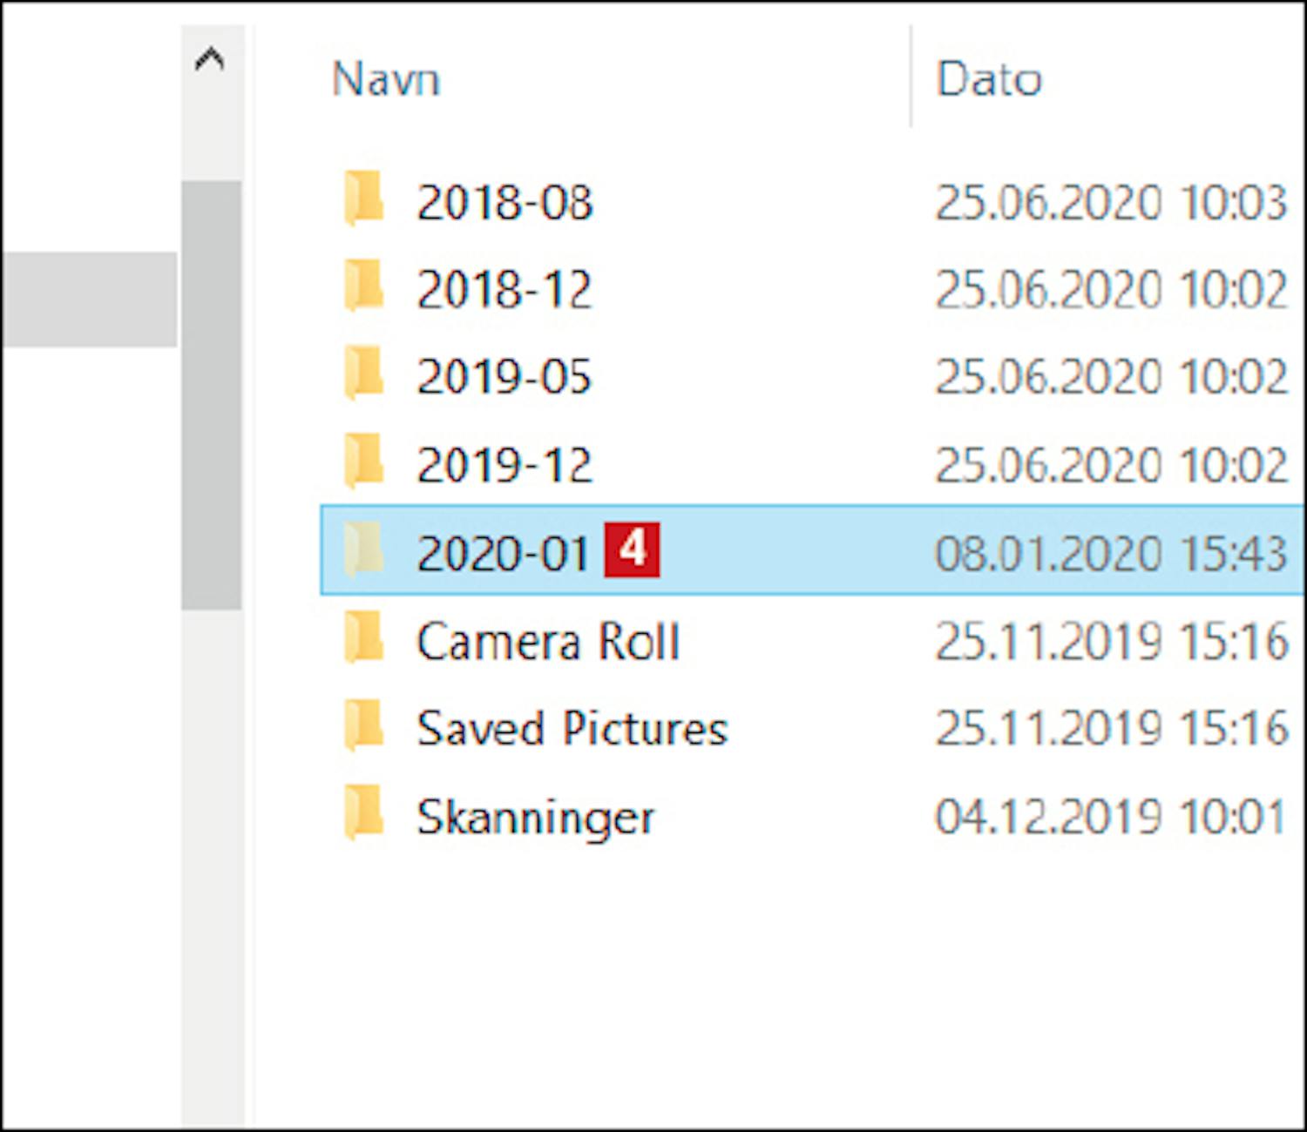Click the 2019-05 folder icon

363,374
